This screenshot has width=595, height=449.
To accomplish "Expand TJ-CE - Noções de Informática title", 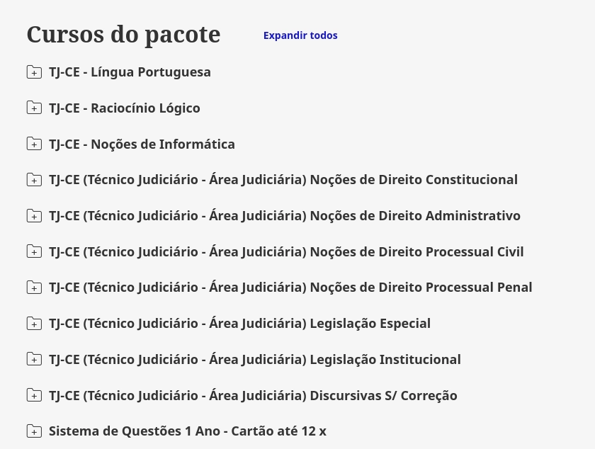I will point(142,144).
